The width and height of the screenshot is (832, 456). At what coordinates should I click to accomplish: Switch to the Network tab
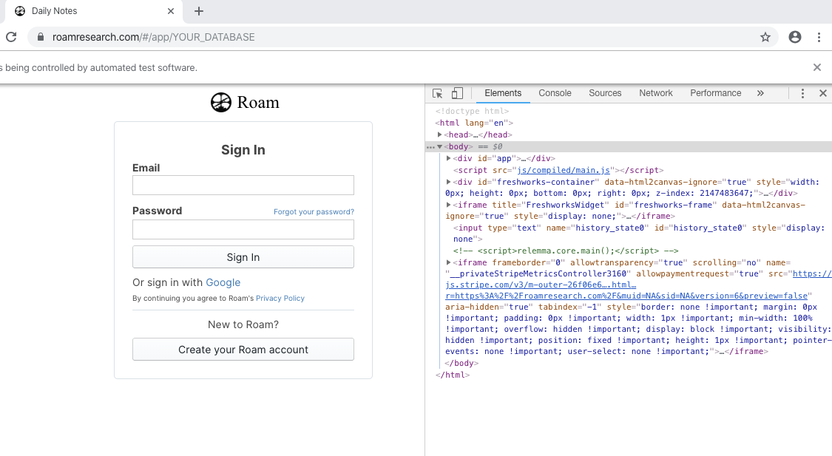[656, 93]
